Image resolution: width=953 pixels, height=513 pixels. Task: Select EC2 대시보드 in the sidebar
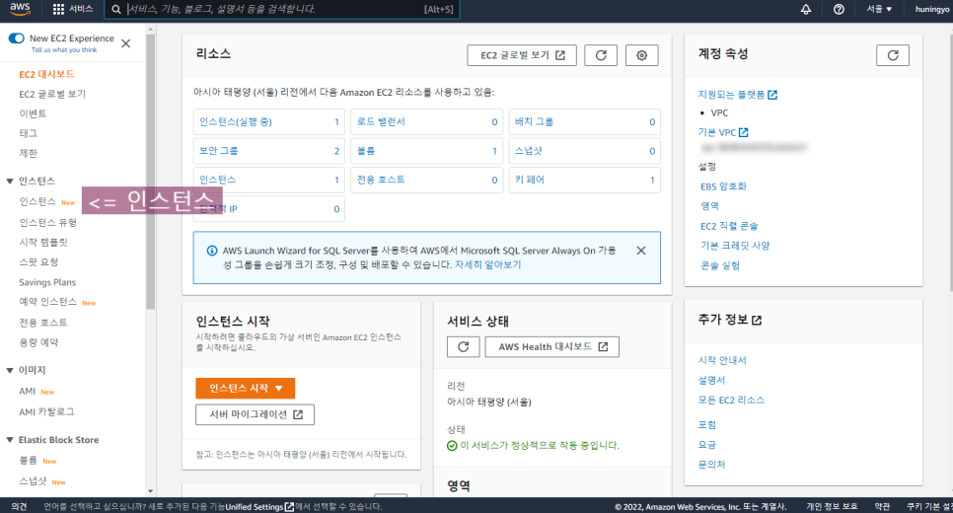pyautogui.click(x=46, y=74)
